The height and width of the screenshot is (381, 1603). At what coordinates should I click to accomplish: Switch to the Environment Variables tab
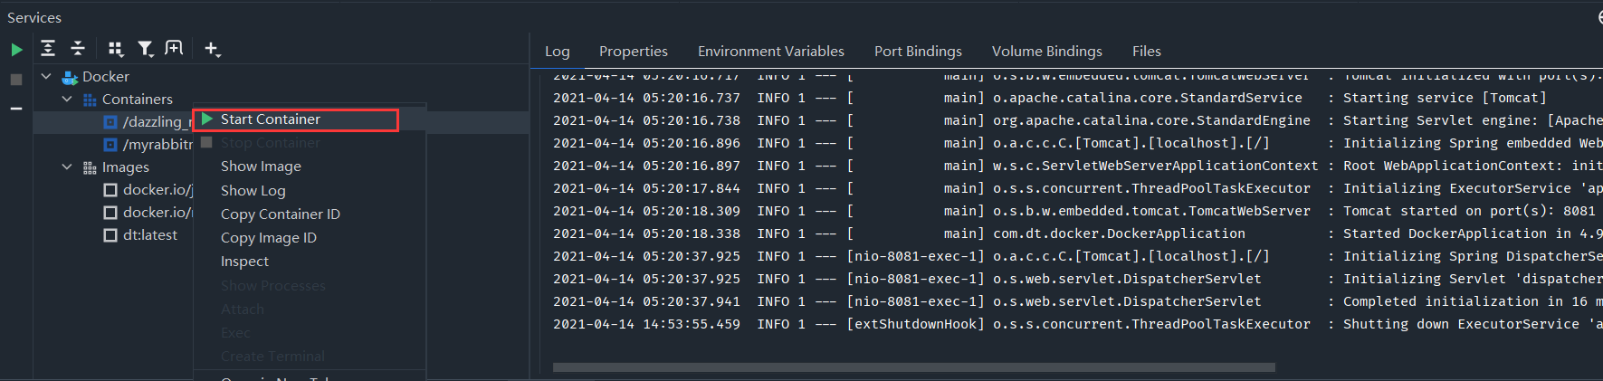pos(770,52)
